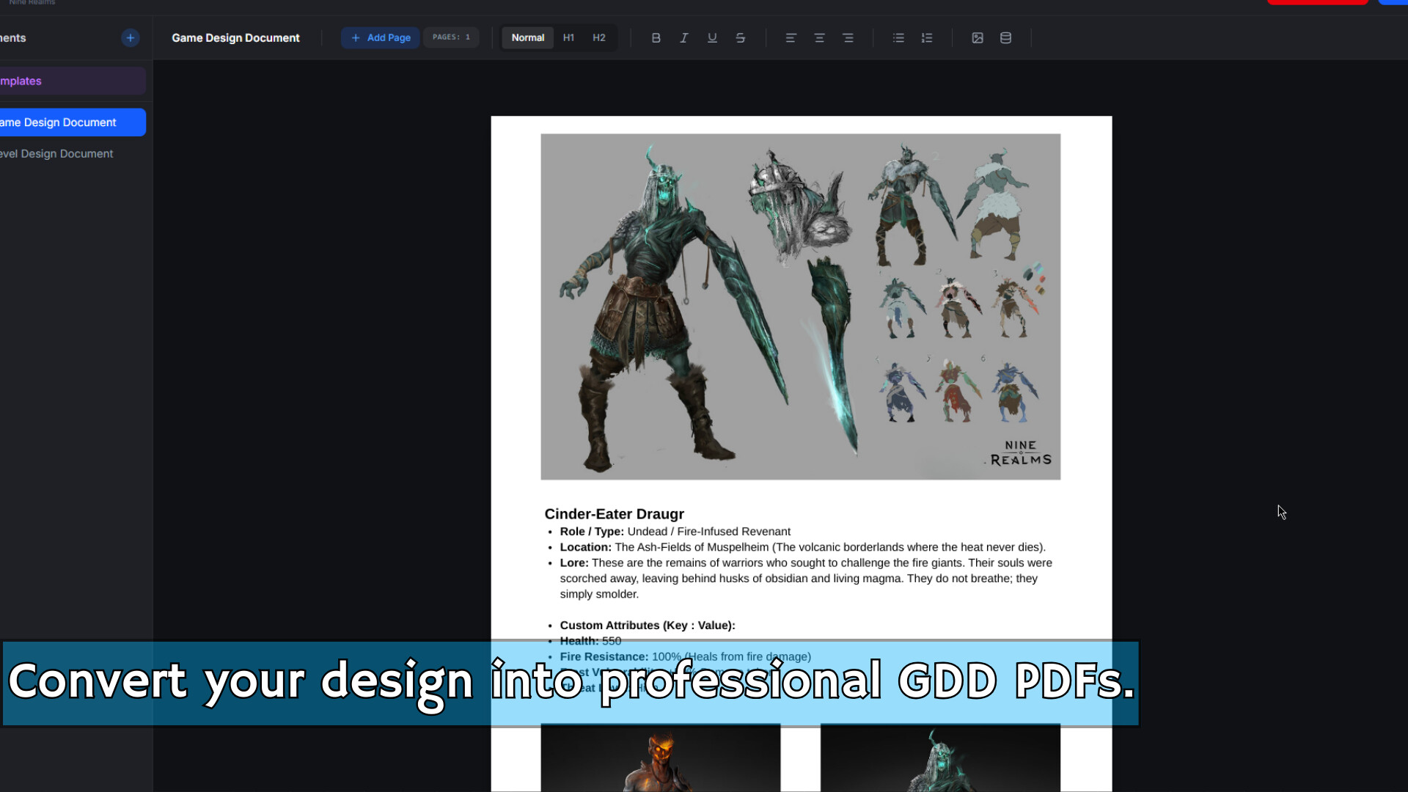Click the Custom Attributes bullet line
This screenshot has height=792, width=1408.
click(x=647, y=626)
